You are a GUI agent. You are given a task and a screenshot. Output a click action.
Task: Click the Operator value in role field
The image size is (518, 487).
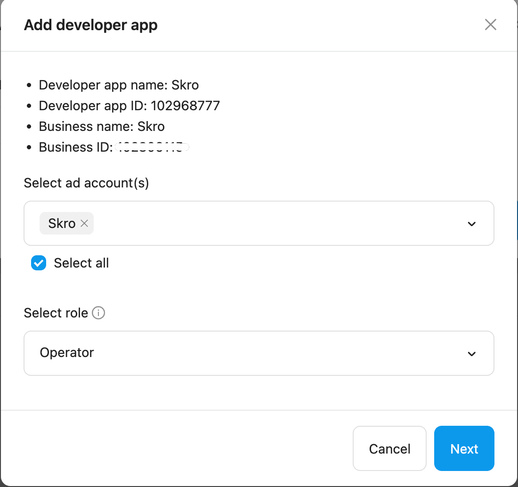67,353
